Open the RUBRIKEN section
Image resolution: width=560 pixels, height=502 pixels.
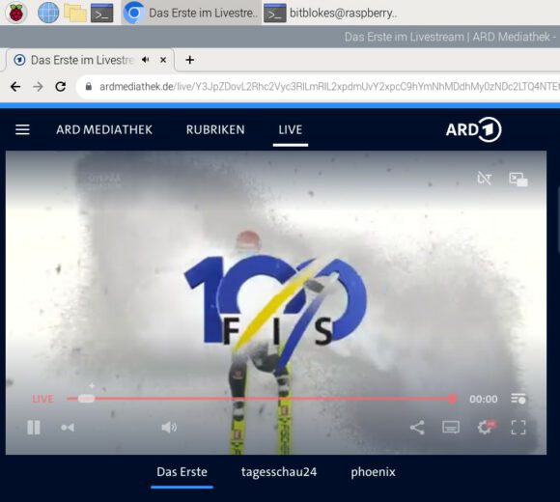(x=215, y=129)
